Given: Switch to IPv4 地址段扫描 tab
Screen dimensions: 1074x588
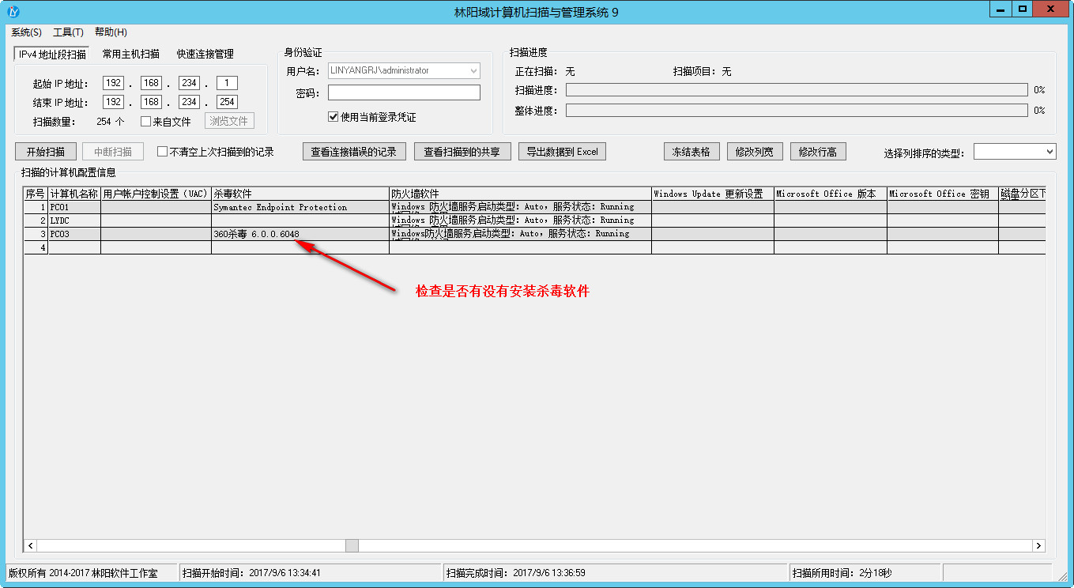Looking at the screenshot, I should click(52, 54).
